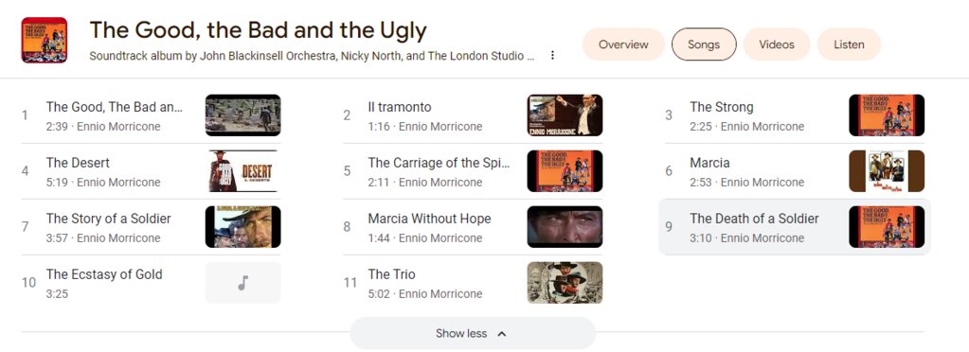969x352 pixels.
Task: Open The Death of a Soldier track
Action: click(x=794, y=227)
